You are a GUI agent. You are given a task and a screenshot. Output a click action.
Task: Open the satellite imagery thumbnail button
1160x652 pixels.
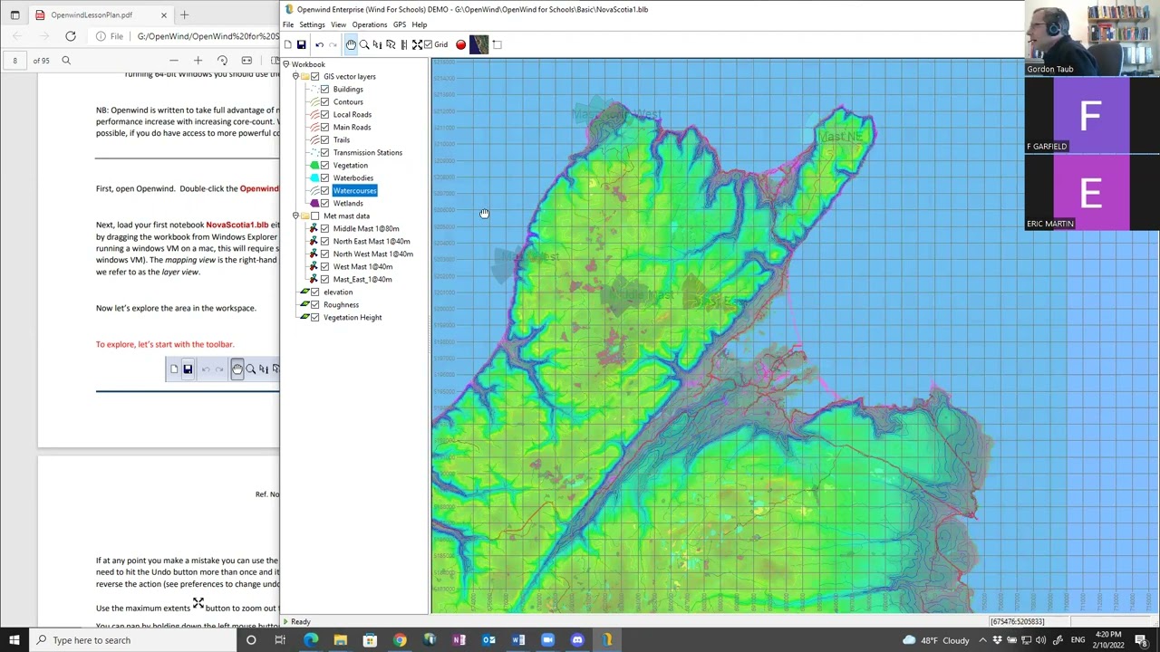[x=478, y=44]
